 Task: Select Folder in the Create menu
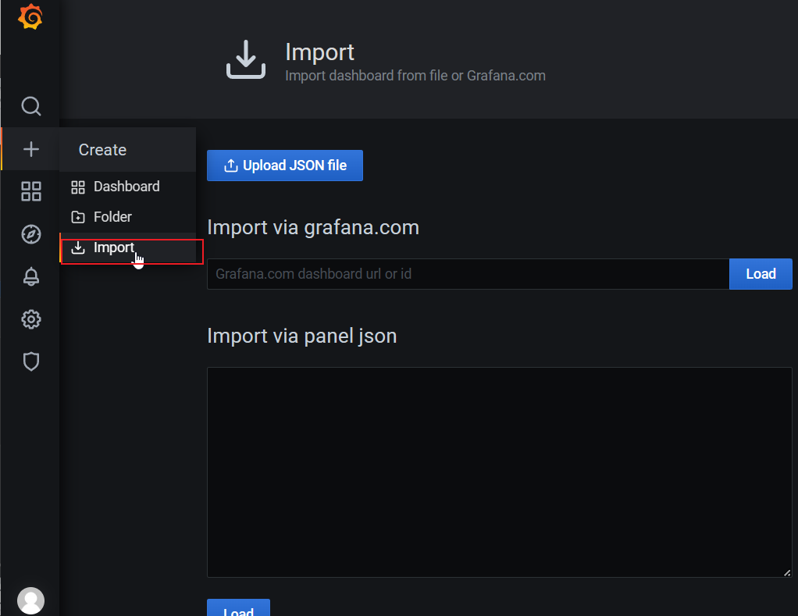tap(128, 217)
